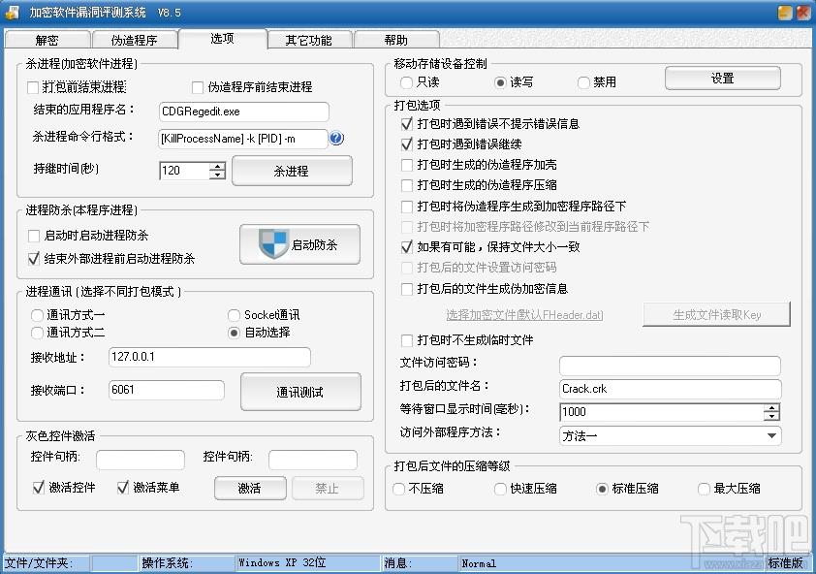Click the 选择加密文件(默认FHeader.dat) link
Viewport: 816px width, 574px height.
coord(524,315)
